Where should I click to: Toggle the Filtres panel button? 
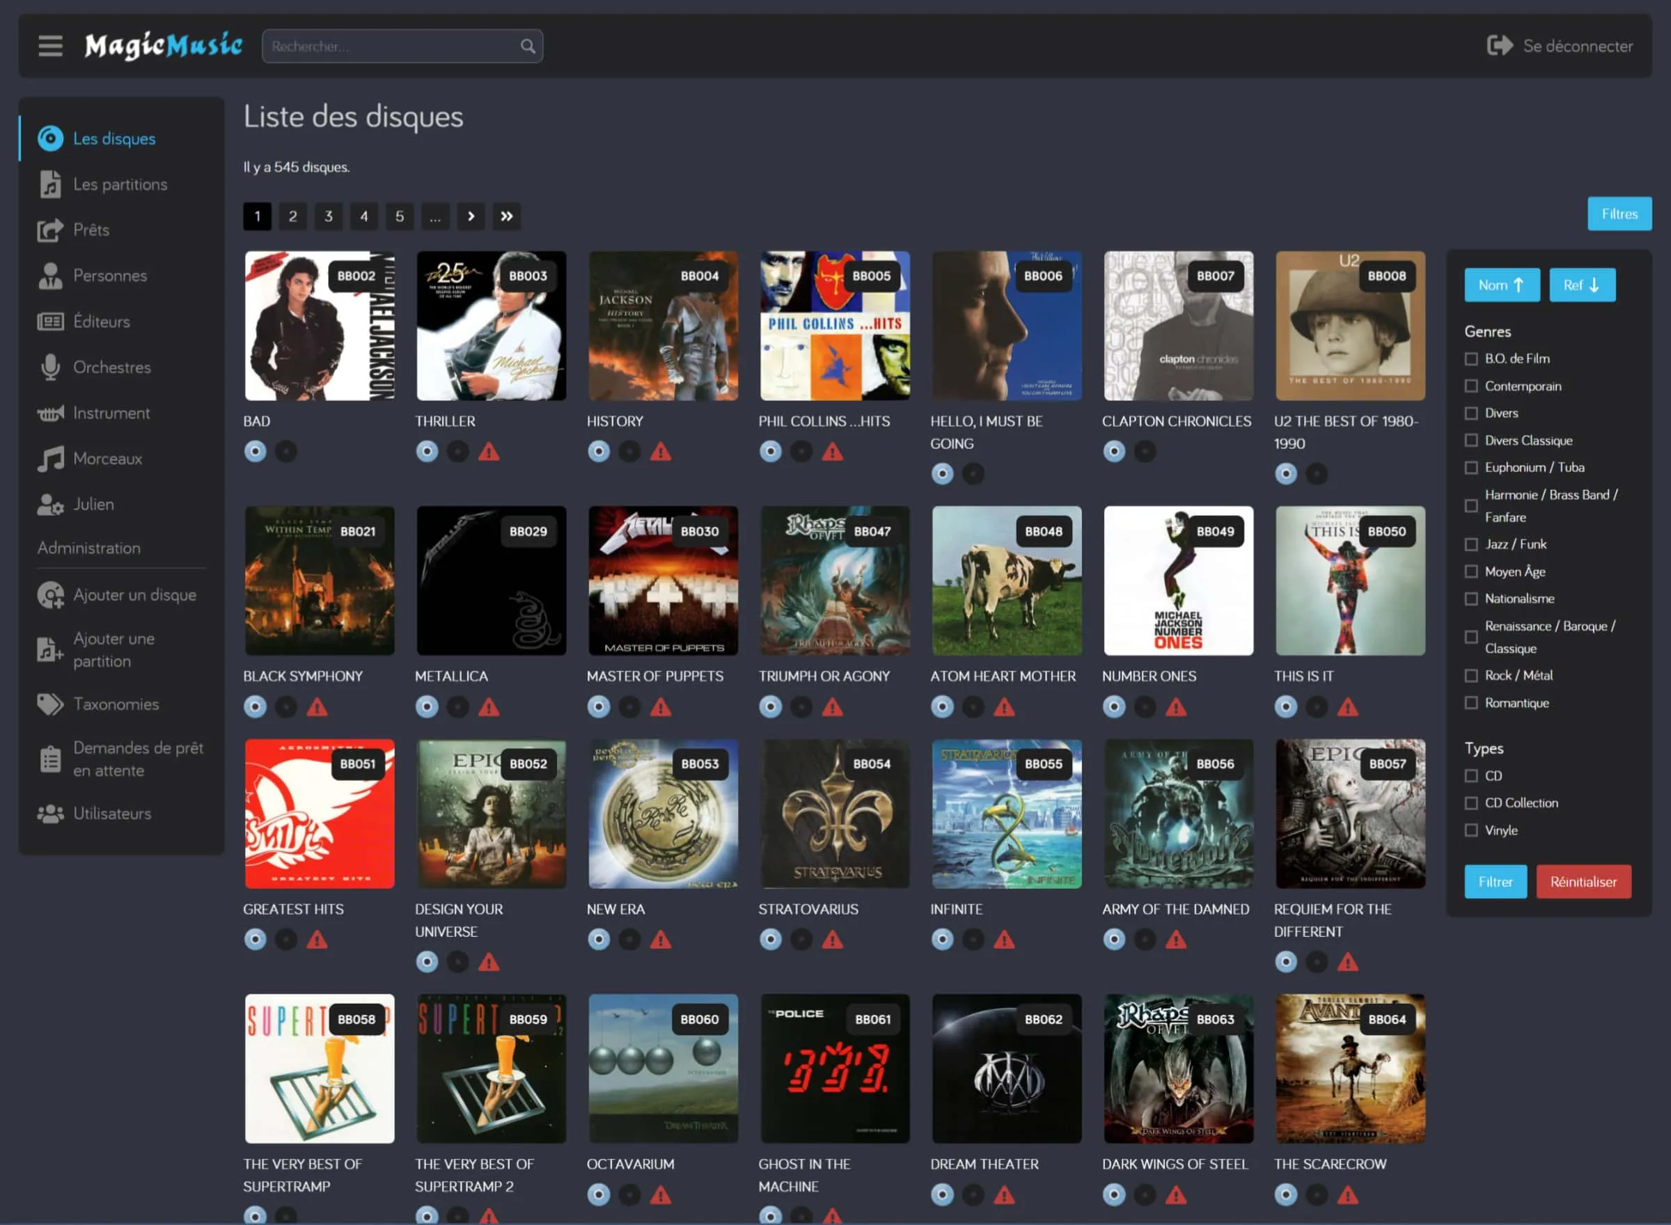click(x=1618, y=214)
